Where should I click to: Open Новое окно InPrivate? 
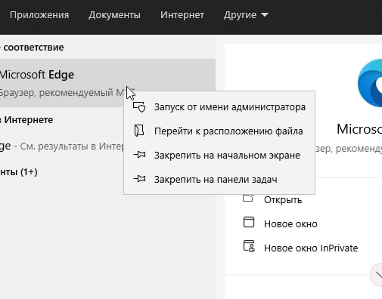(x=311, y=248)
